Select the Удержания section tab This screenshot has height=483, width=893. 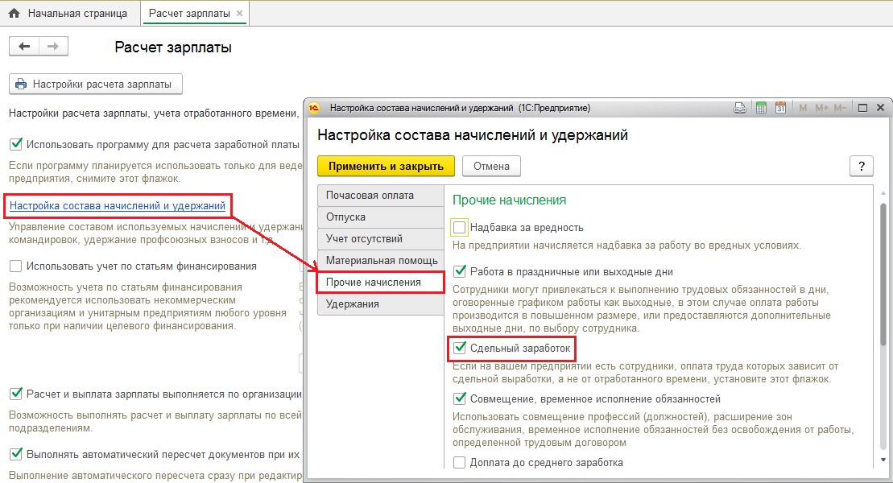coord(353,304)
